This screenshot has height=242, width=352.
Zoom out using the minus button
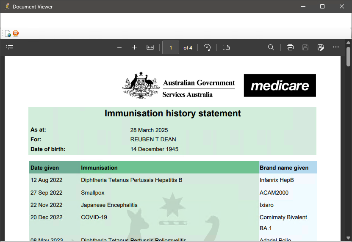pos(119,47)
